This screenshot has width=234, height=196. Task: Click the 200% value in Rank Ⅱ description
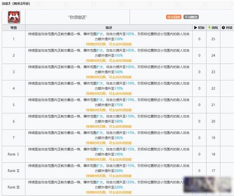tap(119, 171)
